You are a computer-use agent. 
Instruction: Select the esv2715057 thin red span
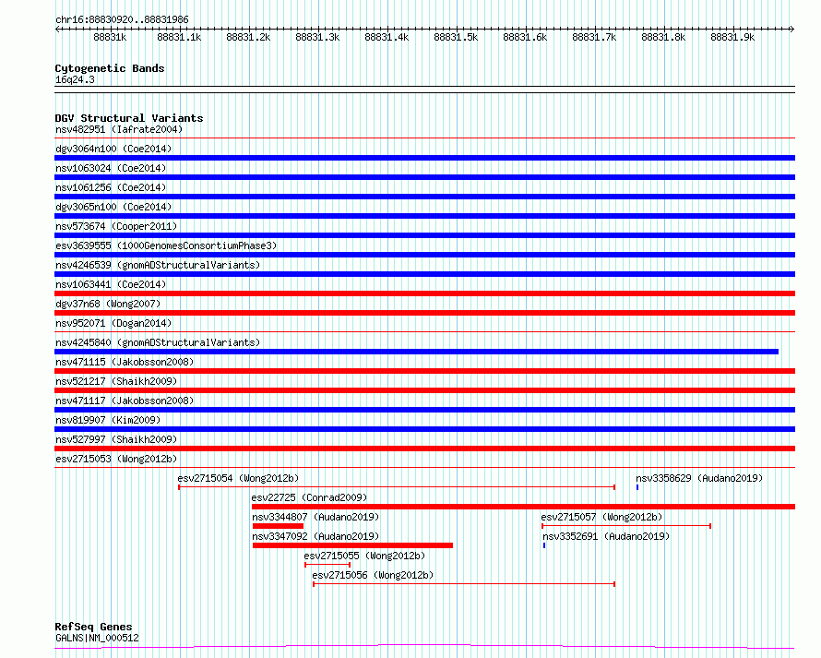[626, 526]
